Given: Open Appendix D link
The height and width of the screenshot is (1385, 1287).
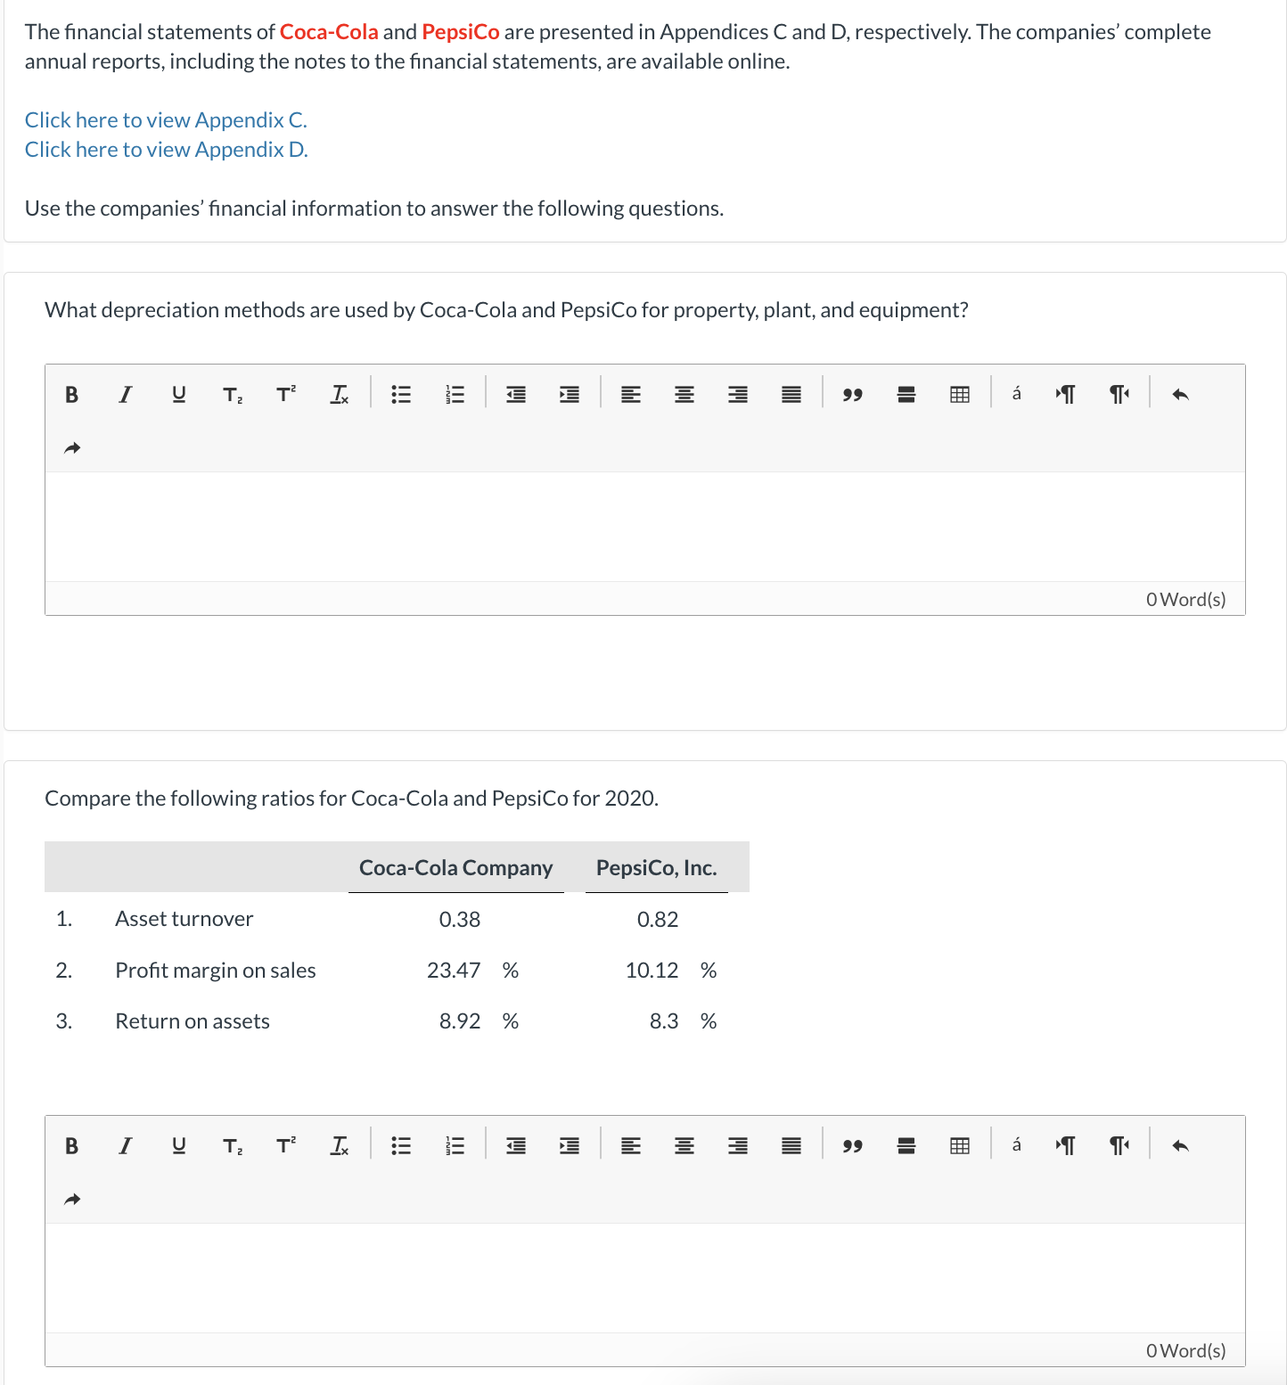Looking at the screenshot, I should pos(166,149).
